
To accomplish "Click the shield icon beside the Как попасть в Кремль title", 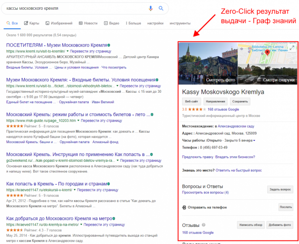I will click(x=108, y=184).
